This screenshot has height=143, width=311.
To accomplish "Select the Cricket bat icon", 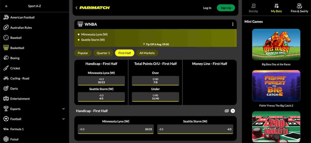I will (6, 68).
